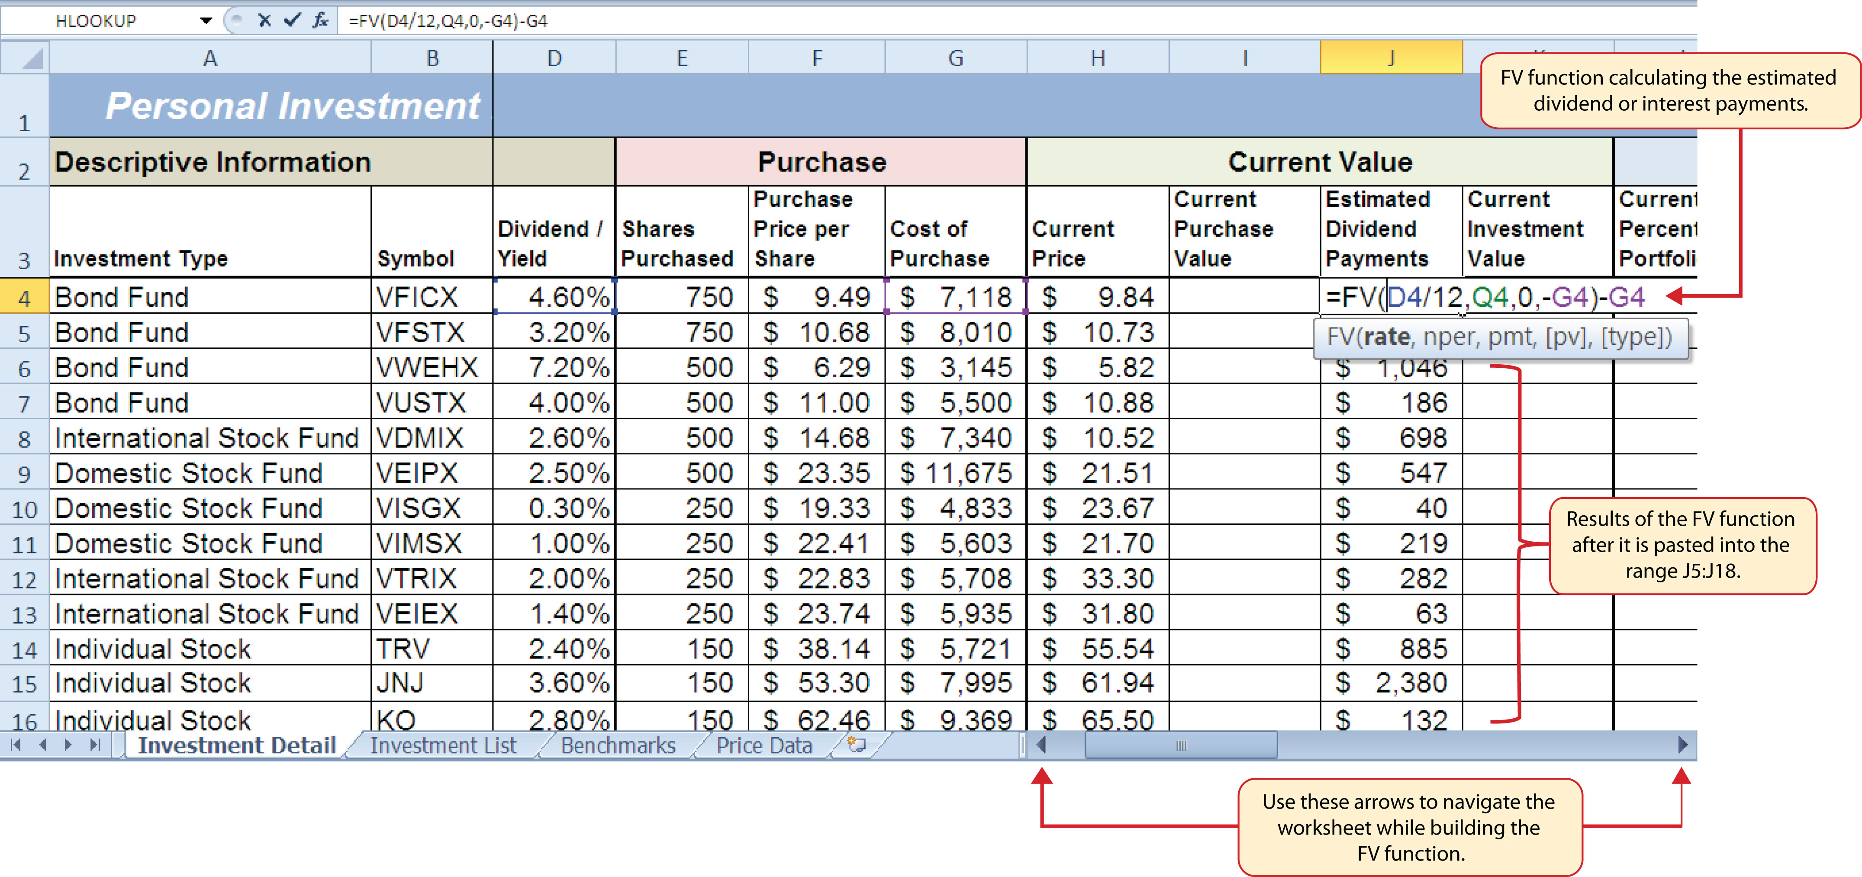The width and height of the screenshot is (1862, 877).
Task: Select the column J header
Action: coord(1391,58)
